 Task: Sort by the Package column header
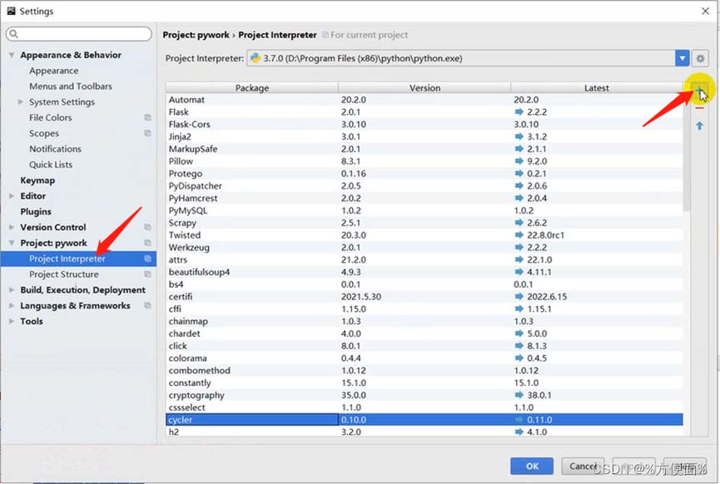coord(252,87)
